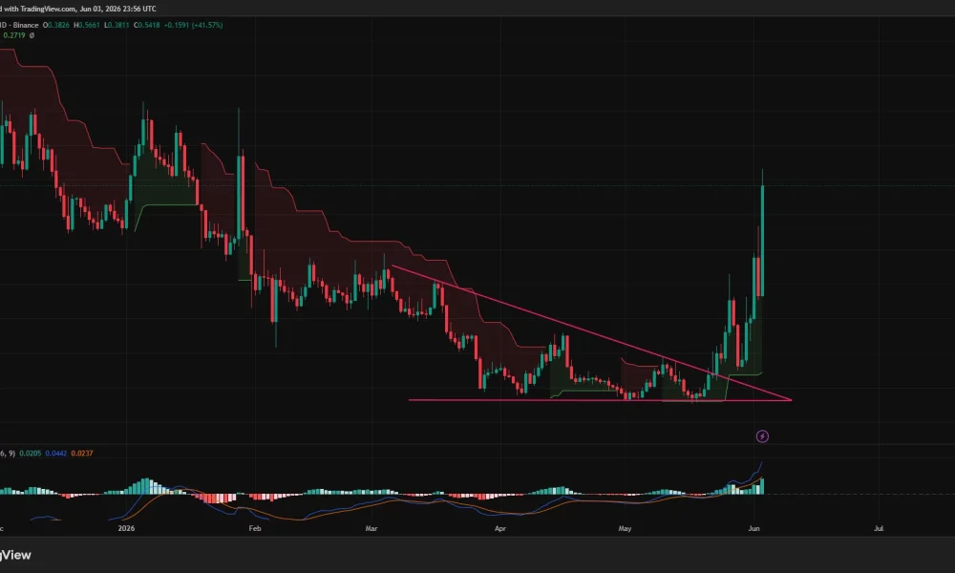Click the Mar label on time axis
This screenshot has height=573, width=955.
click(x=371, y=528)
